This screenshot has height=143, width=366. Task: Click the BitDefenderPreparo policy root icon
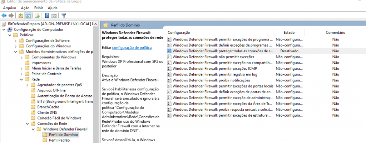(4, 24)
